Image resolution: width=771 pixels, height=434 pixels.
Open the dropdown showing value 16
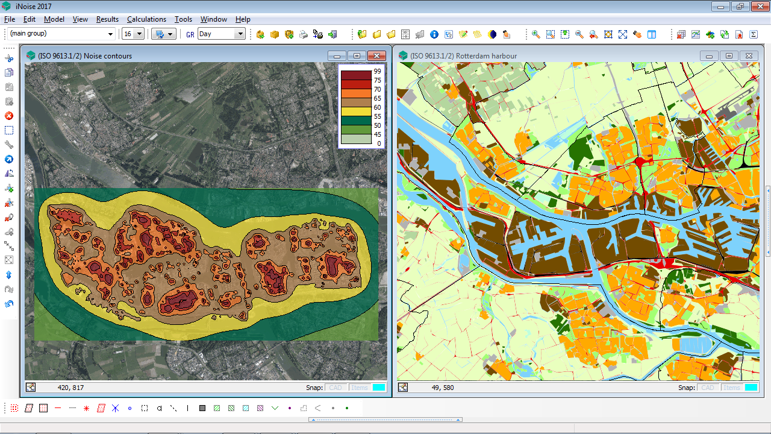139,34
